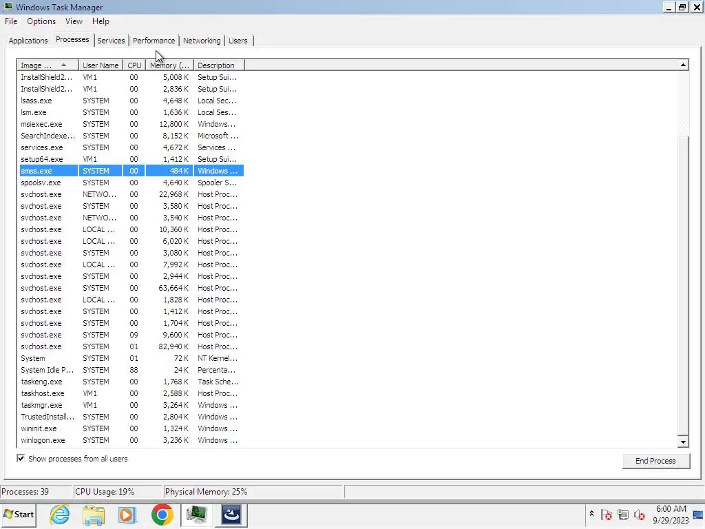
Task: Open the installer icon in taskbar
Action: click(231, 515)
